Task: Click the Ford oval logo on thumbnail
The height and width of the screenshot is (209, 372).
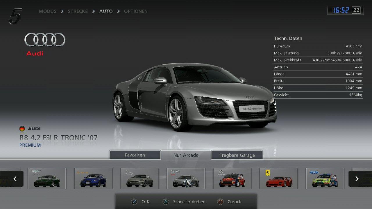Action: [314, 172]
